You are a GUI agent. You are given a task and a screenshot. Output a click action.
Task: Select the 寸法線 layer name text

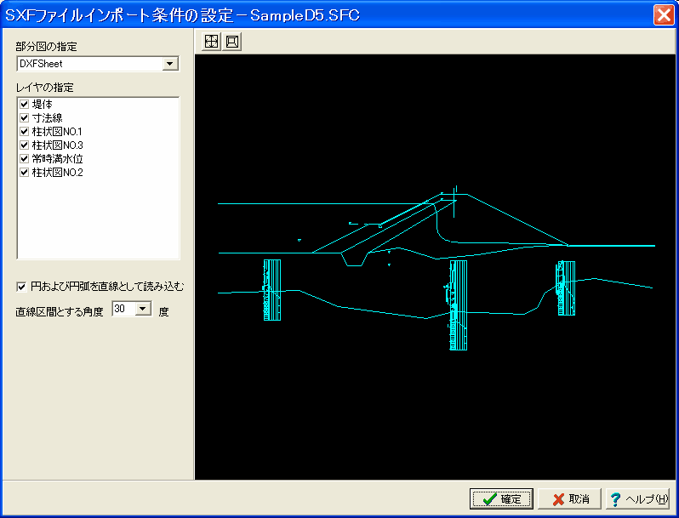(x=47, y=117)
